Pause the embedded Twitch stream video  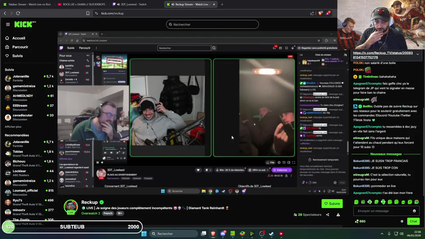pos(97,162)
